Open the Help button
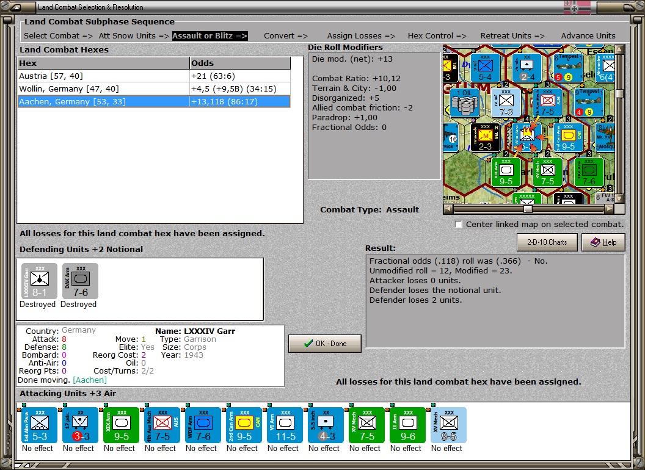Image resolution: width=645 pixels, height=470 pixels. click(x=603, y=242)
